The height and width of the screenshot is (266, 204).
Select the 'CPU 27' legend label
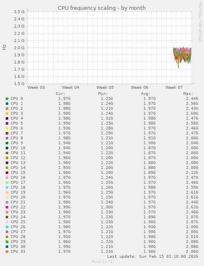[x=18, y=232]
